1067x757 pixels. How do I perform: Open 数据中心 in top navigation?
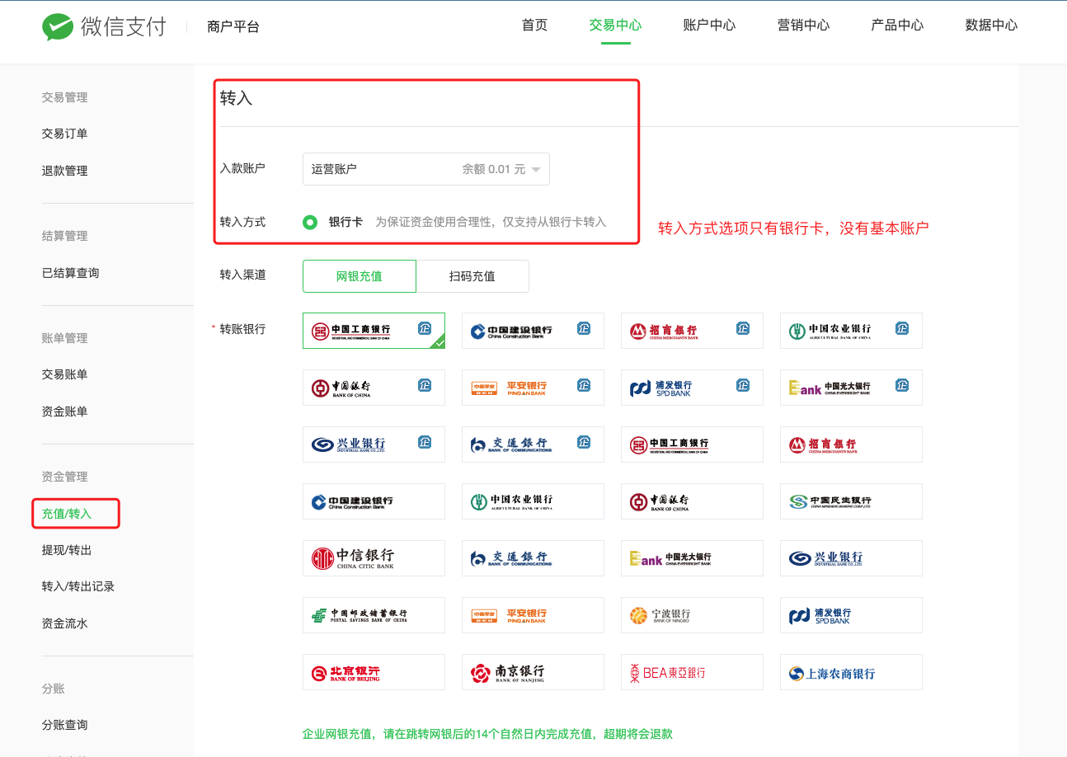point(991,25)
